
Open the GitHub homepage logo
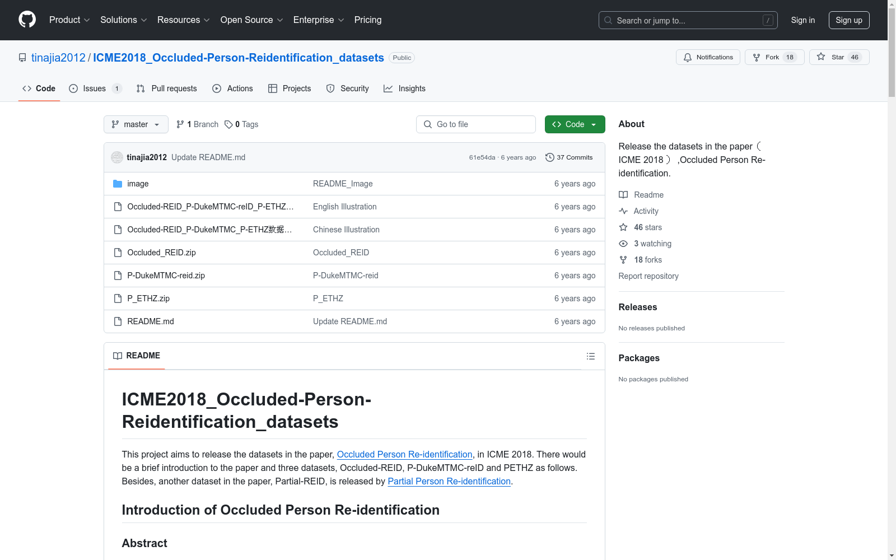tap(27, 20)
